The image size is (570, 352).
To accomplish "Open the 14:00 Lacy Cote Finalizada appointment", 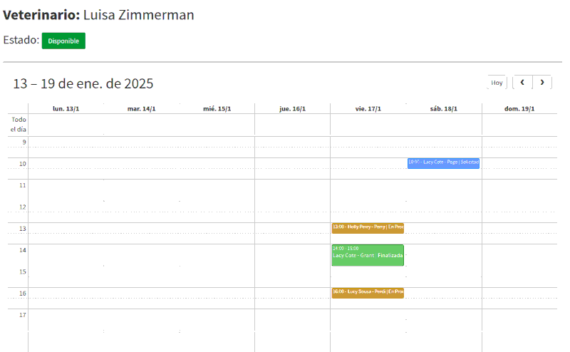I will [x=368, y=255].
